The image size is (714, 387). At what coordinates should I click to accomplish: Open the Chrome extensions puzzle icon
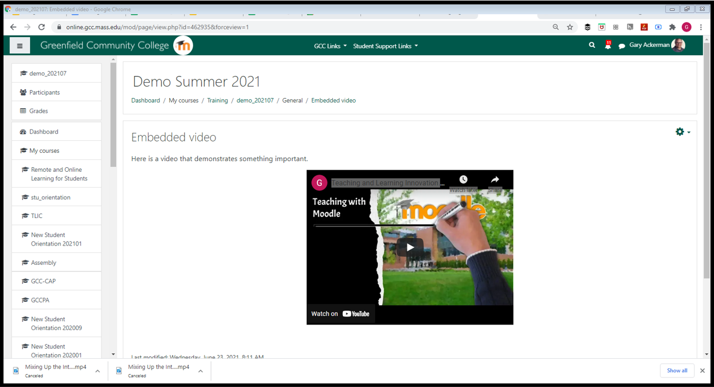672,26
